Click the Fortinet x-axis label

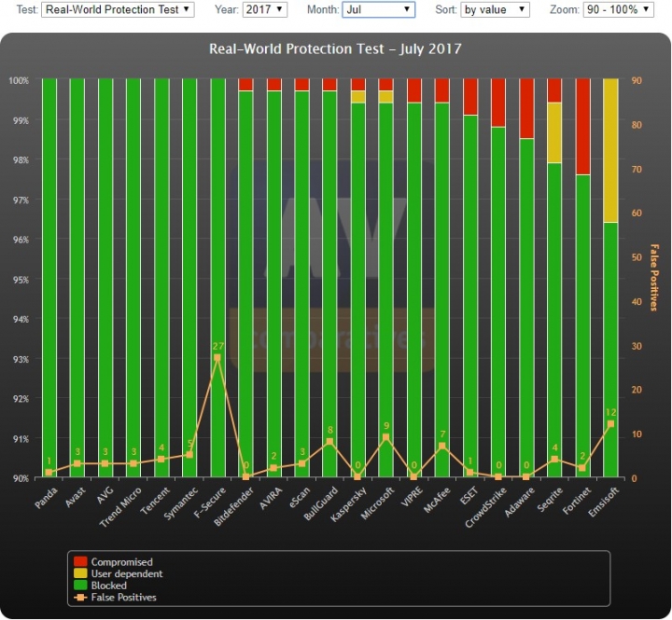point(577,501)
